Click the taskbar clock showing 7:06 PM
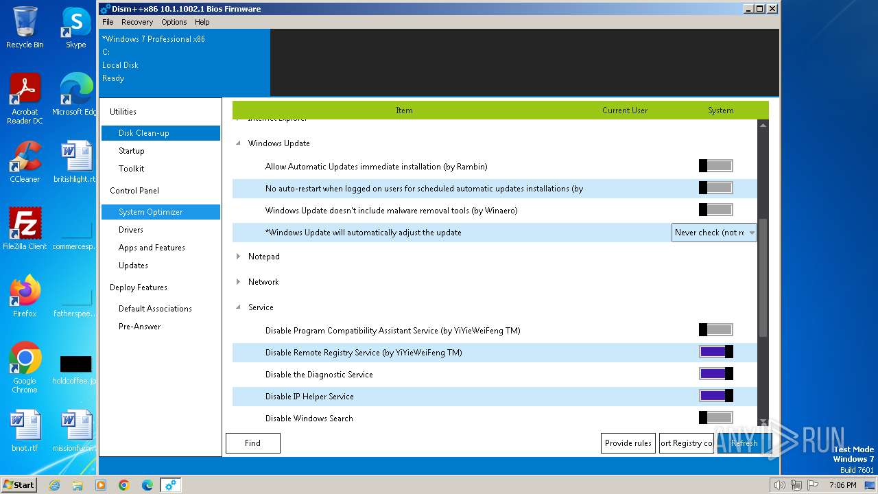The height and width of the screenshot is (494, 878). point(842,485)
